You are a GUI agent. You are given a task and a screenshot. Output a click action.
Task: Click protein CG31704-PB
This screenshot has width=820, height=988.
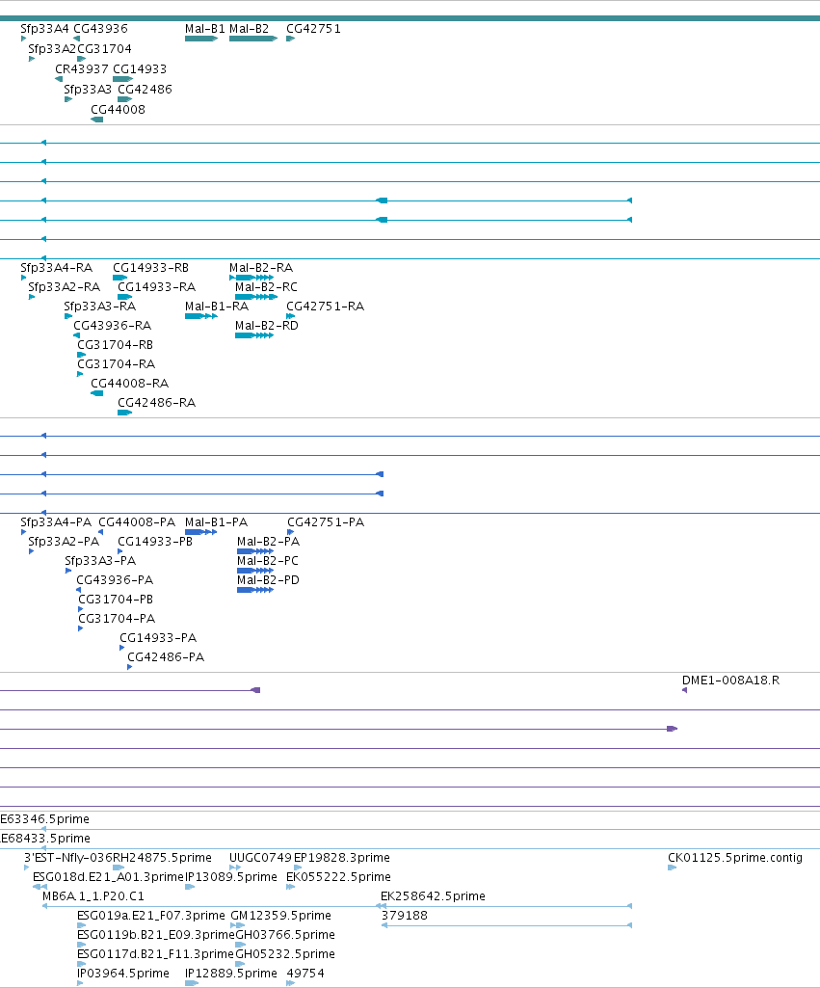(x=81, y=609)
